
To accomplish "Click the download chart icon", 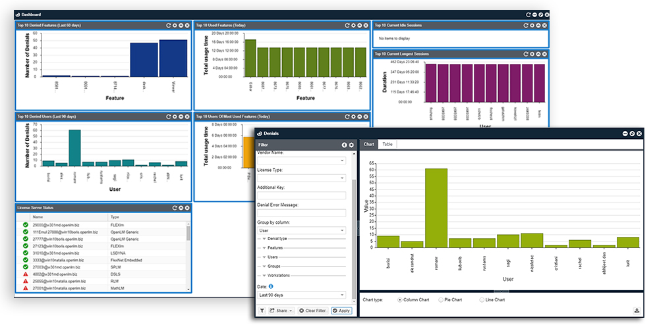I will tap(637, 311).
